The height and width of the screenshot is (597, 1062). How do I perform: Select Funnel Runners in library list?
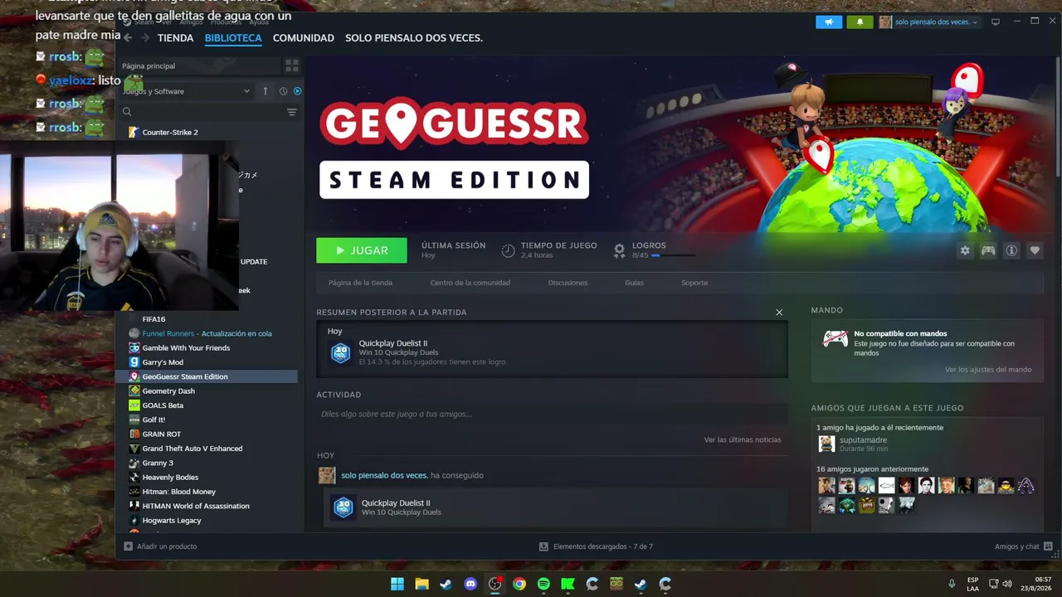pos(206,333)
